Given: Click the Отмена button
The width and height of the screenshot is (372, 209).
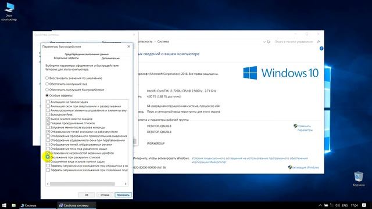Looking at the screenshot, I should click(105, 195).
